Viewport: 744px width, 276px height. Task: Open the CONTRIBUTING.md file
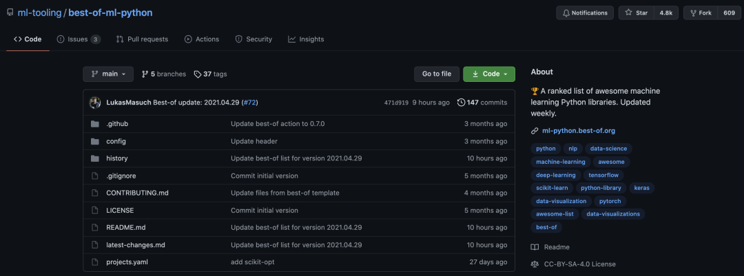(x=137, y=193)
